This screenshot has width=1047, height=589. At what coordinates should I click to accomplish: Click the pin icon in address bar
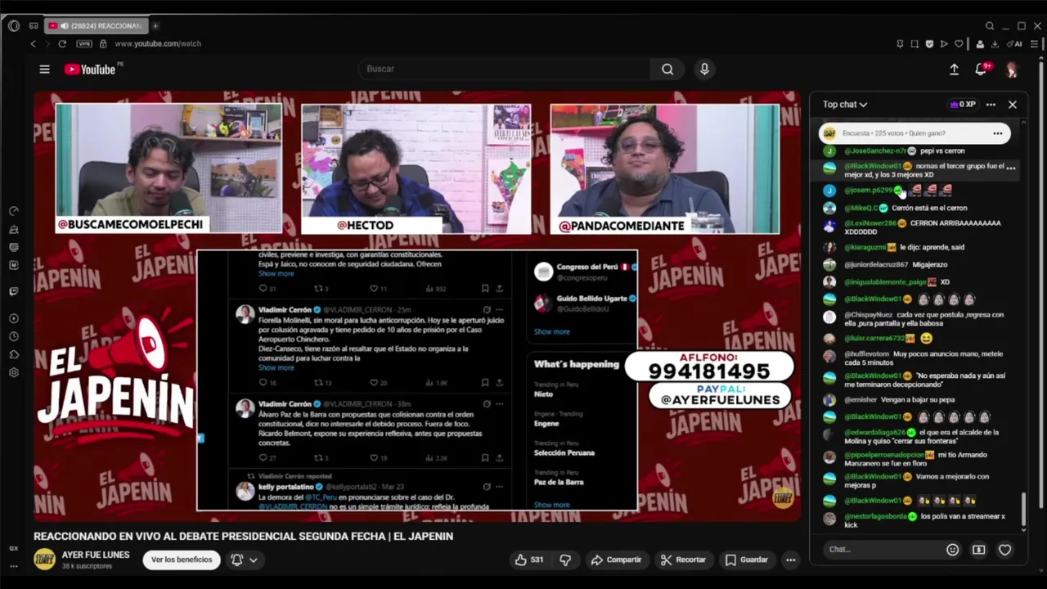point(900,44)
